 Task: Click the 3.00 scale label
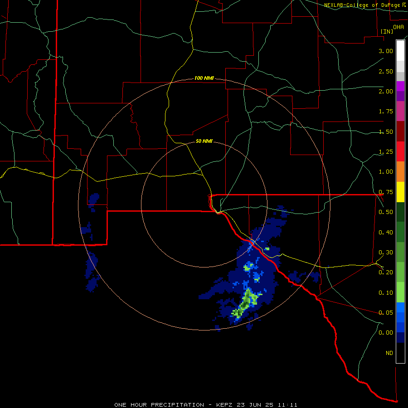coord(386,51)
